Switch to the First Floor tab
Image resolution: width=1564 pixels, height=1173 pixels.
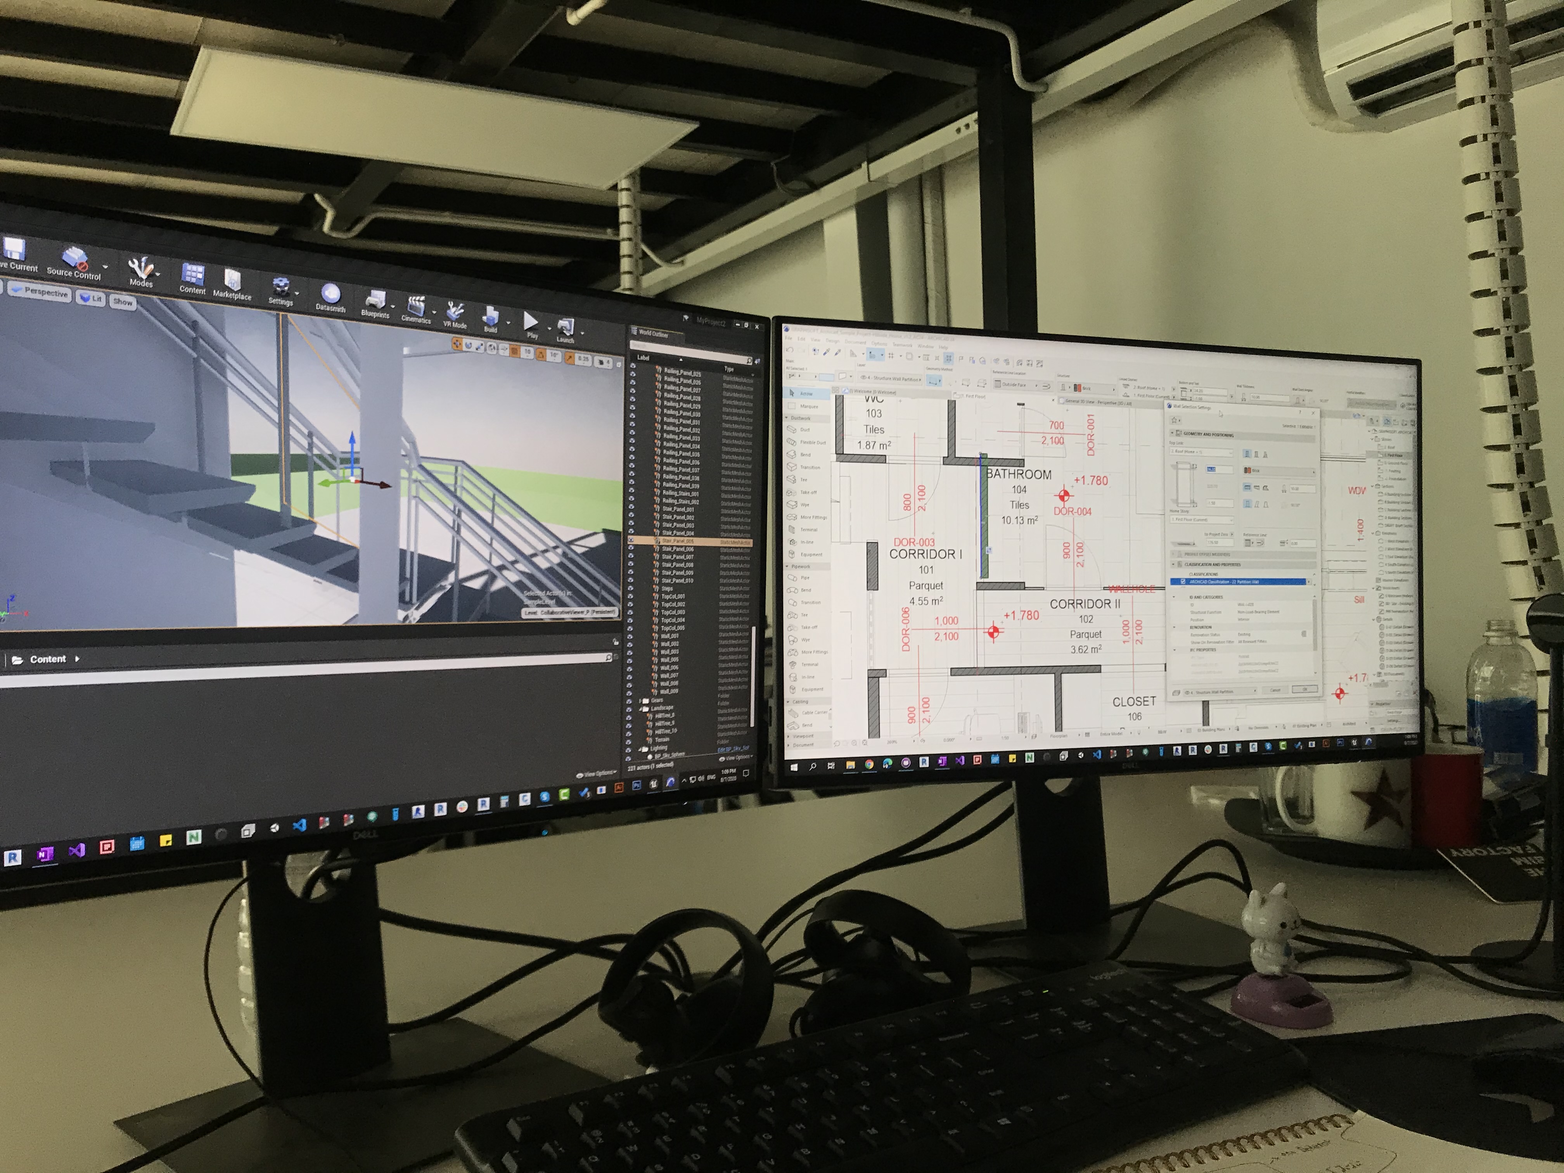tap(974, 396)
